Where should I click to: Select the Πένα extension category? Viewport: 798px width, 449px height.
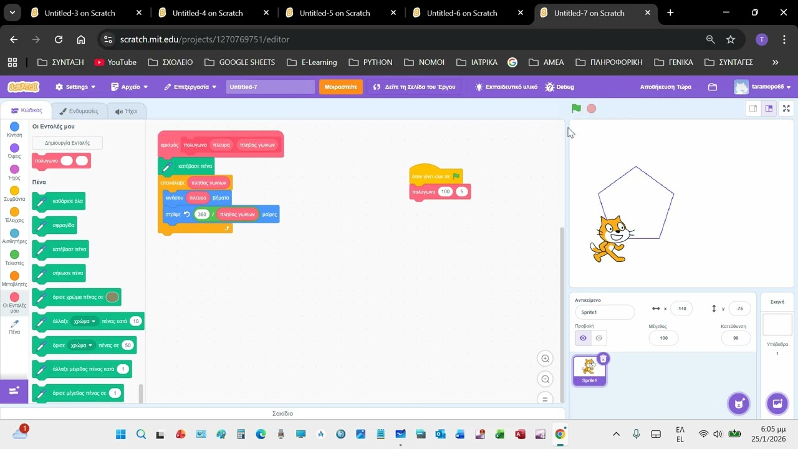(14, 327)
